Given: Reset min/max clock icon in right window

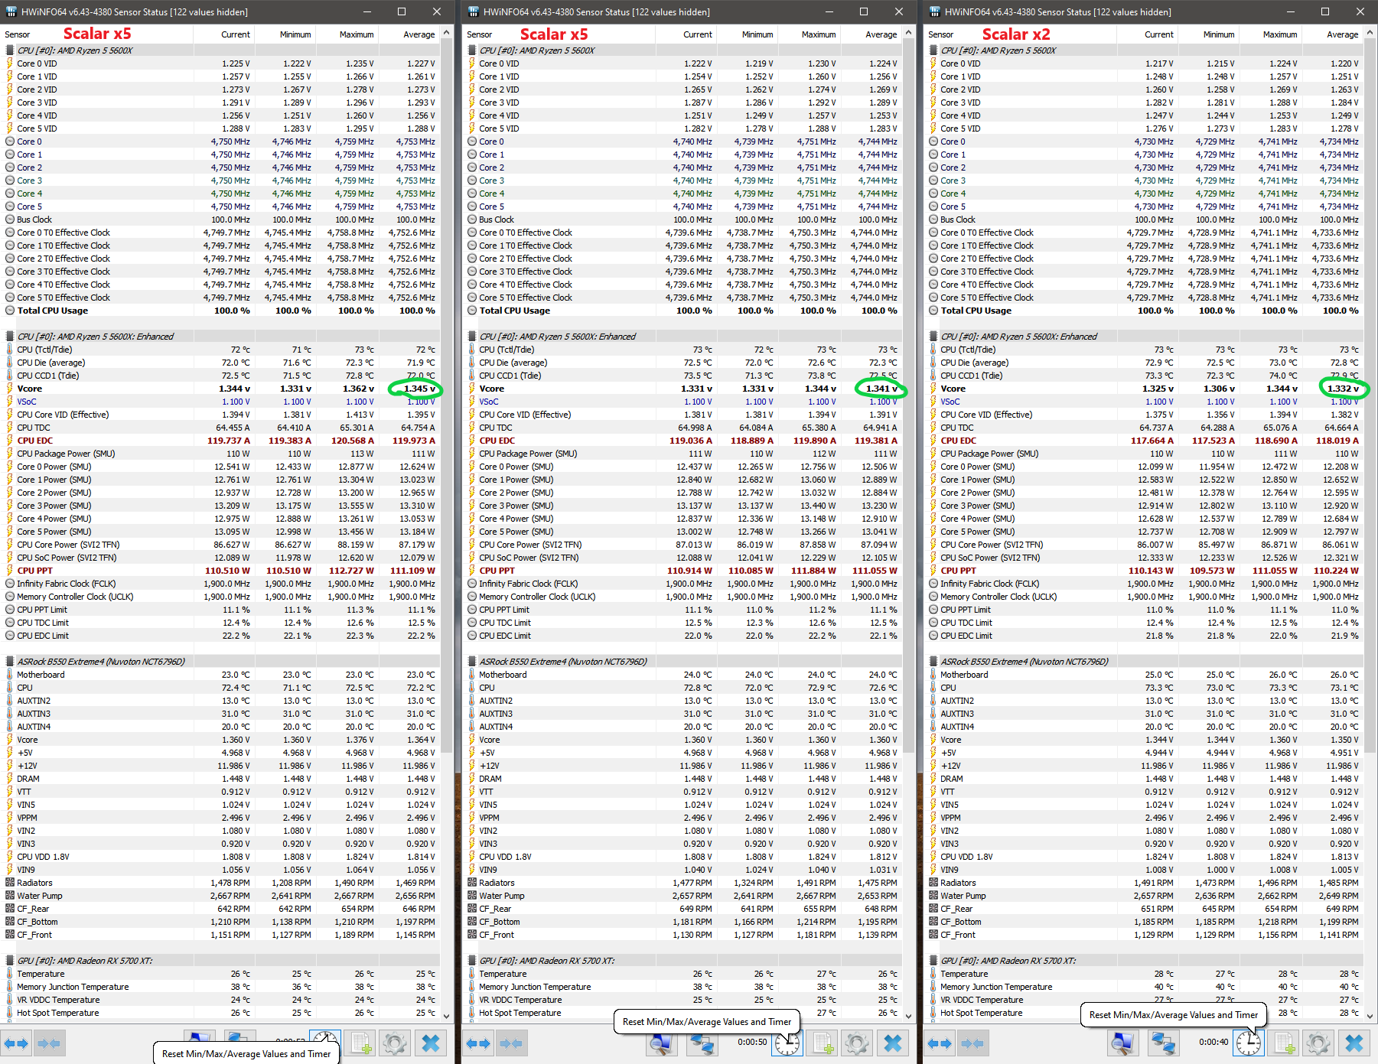Looking at the screenshot, I should point(1249,1043).
